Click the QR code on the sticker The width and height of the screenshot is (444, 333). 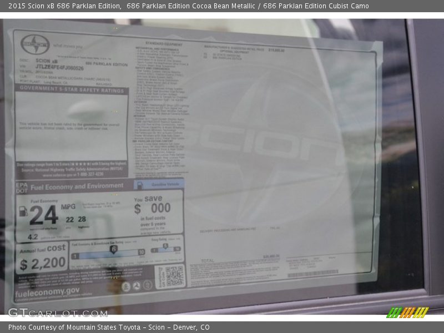(x=174, y=276)
